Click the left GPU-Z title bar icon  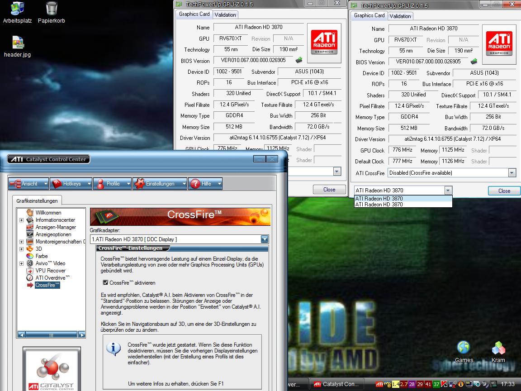(180, 5)
